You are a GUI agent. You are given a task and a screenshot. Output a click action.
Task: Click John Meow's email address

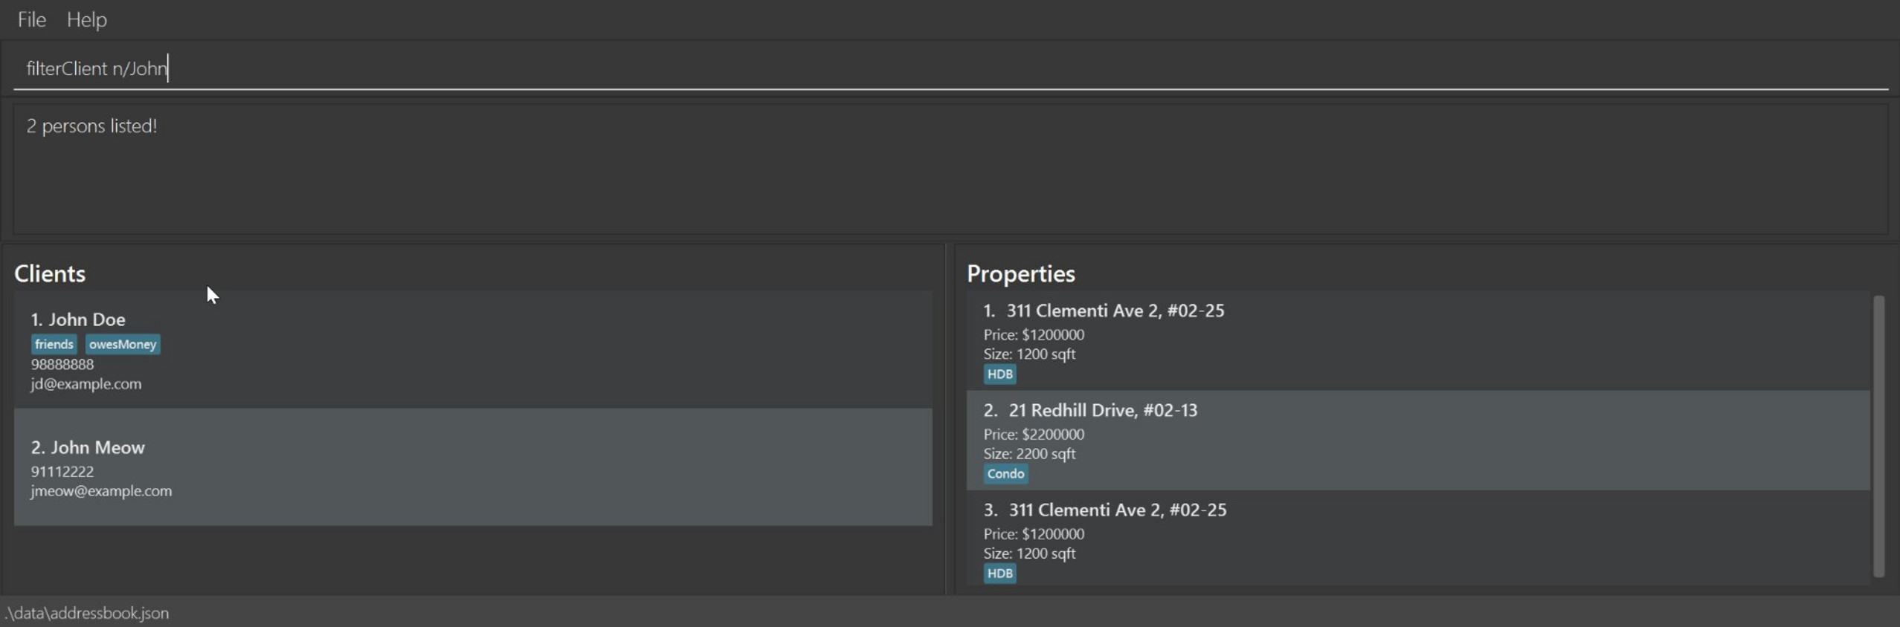click(x=101, y=491)
